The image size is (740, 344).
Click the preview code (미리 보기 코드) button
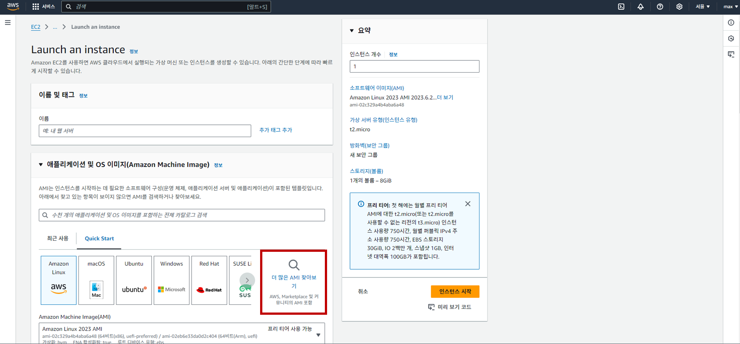[450, 307]
